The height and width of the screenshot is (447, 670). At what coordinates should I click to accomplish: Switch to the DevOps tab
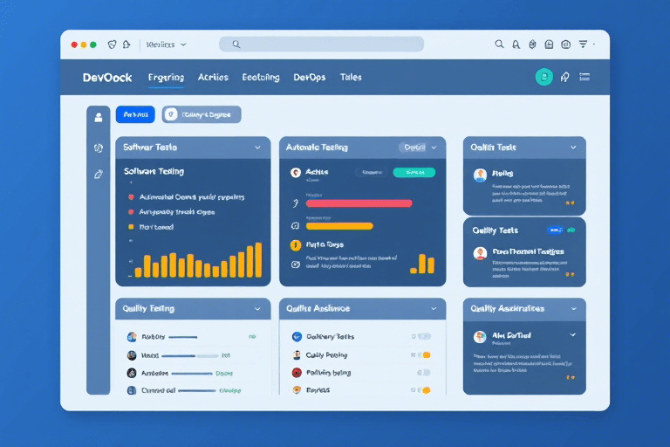pos(310,77)
